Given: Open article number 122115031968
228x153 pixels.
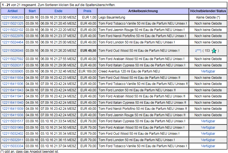Looking at the screenshot, I should pyautogui.click(x=12, y=128).
